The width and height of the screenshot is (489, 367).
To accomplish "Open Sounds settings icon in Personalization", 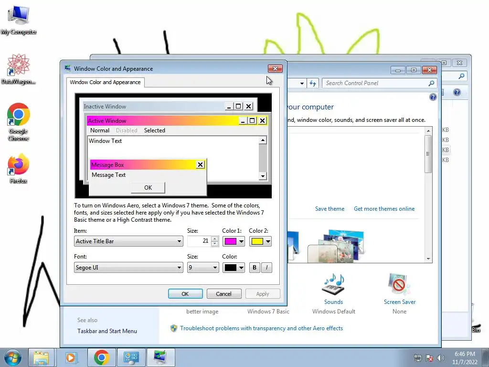I will pos(333,284).
